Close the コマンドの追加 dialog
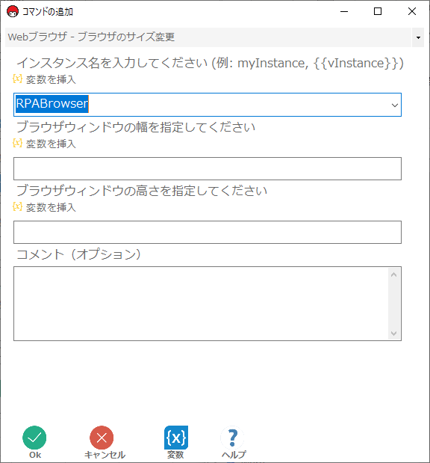 (x=412, y=11)
